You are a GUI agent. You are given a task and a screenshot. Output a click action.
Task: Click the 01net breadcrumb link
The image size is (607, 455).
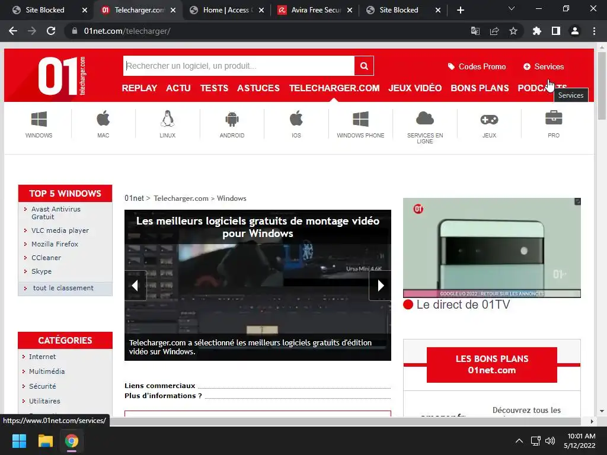(135, 198)
